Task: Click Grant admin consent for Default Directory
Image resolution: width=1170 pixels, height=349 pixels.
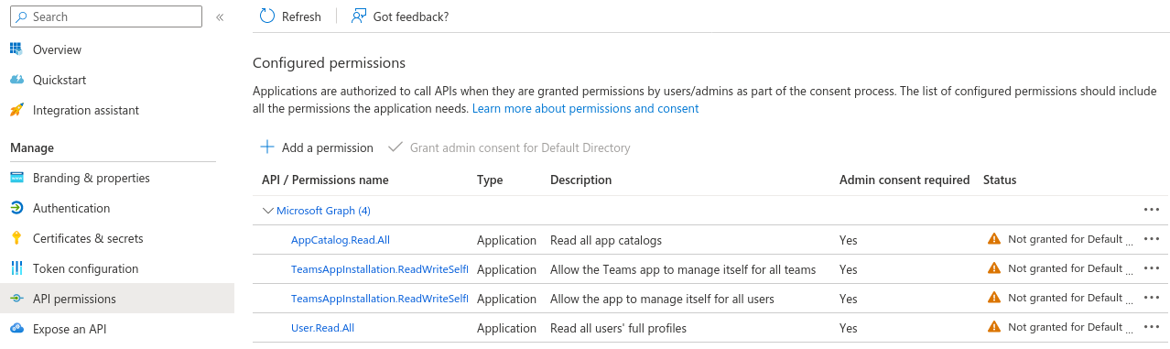Action: tap(509, 147)
